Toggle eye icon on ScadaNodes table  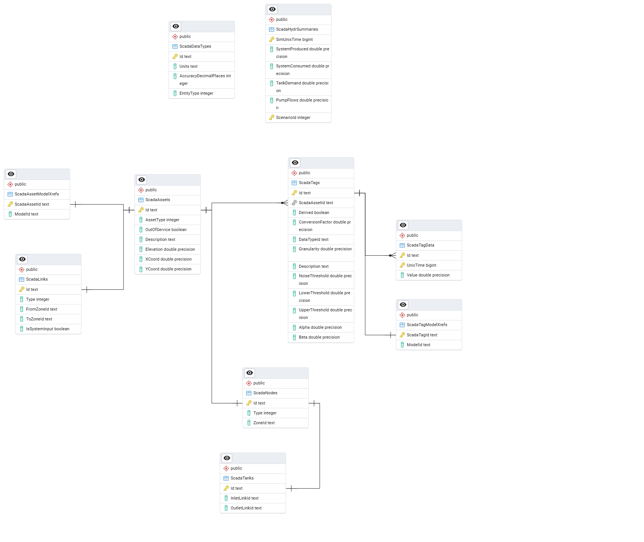[250, 373]
